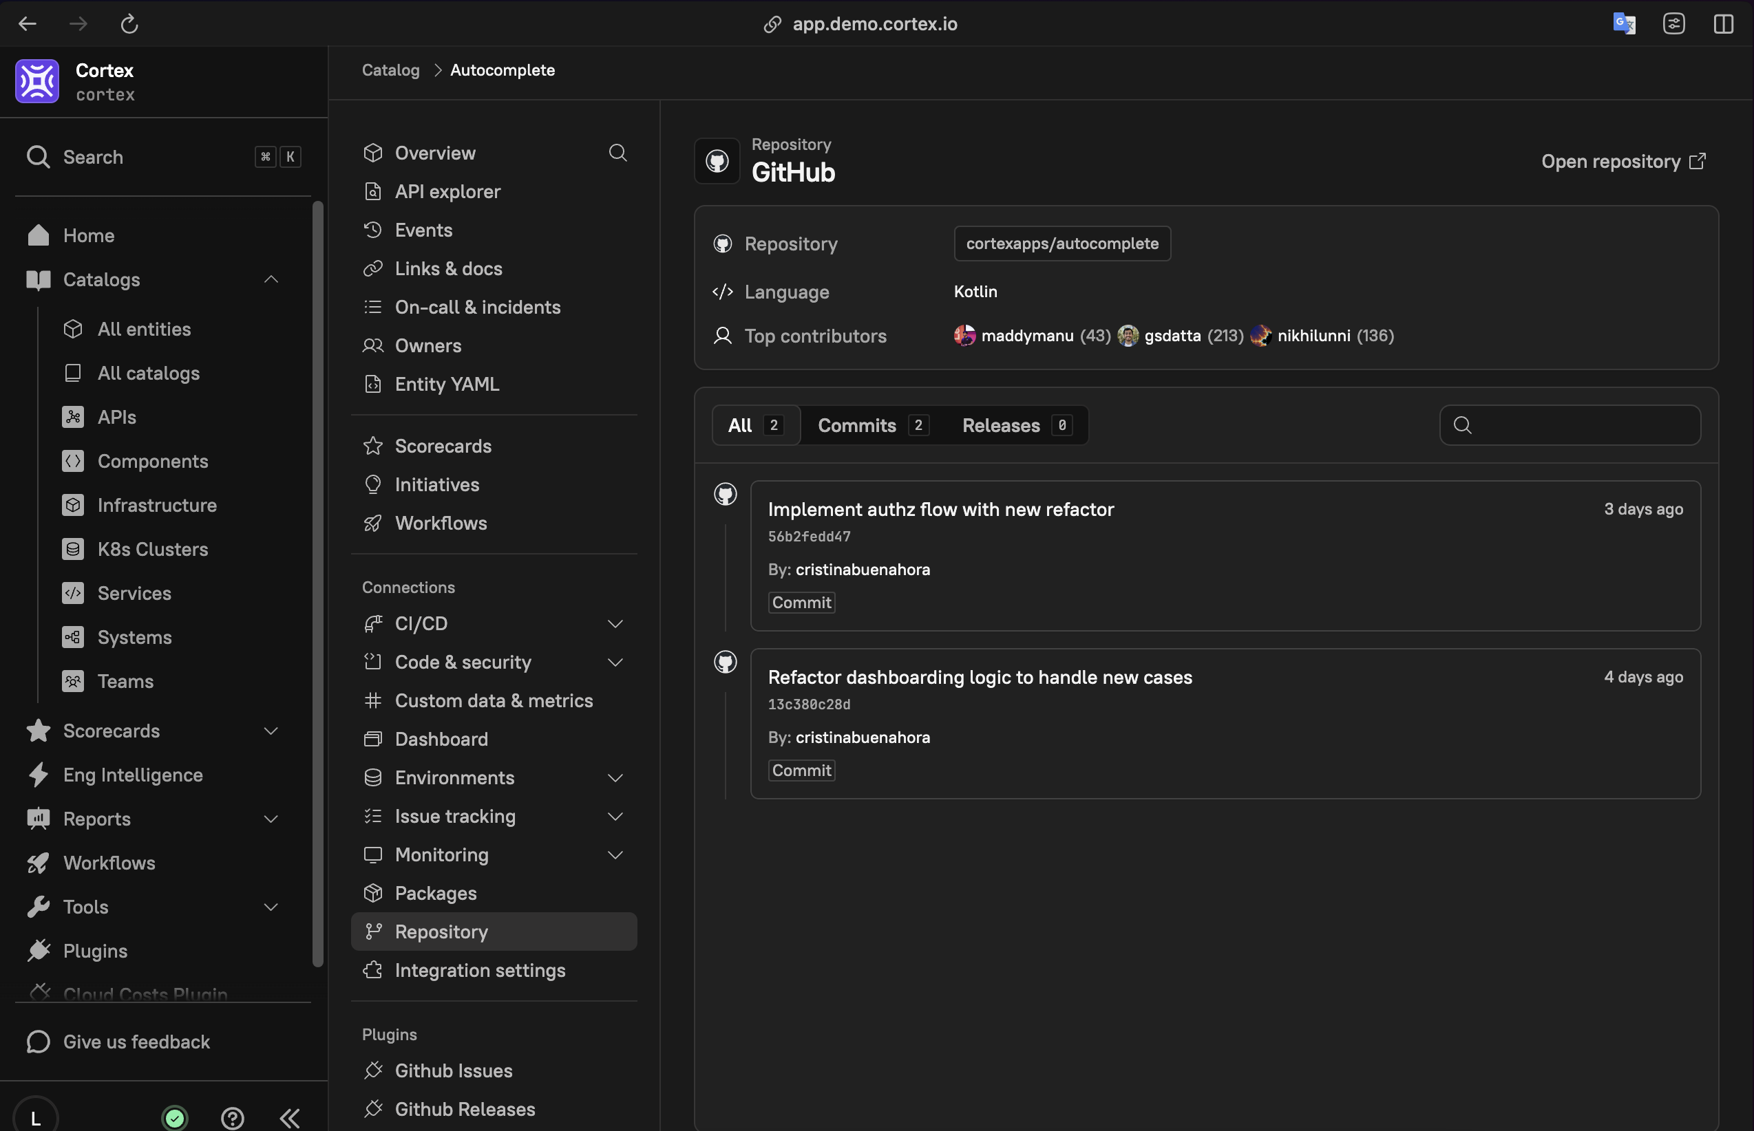1754x1131 pixels.
Task: Open the L user avatar
Action: pos(35,1117)
